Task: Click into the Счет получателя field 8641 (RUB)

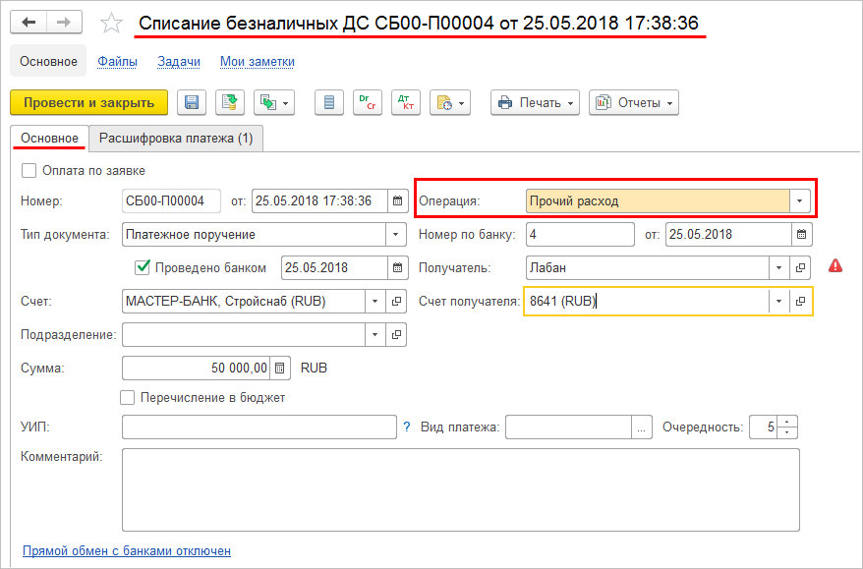Action: coord(646,302)
